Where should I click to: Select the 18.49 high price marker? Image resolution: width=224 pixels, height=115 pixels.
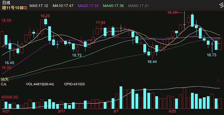click(x=175, y=12)
